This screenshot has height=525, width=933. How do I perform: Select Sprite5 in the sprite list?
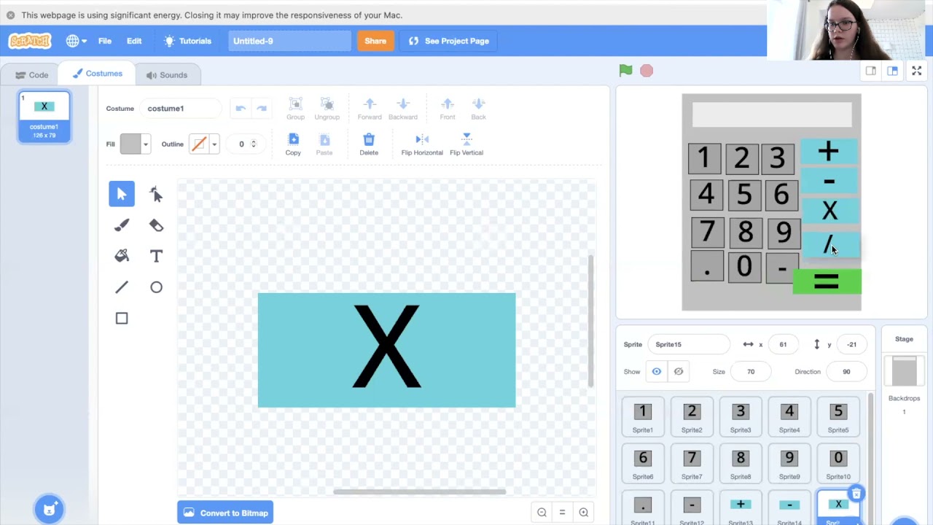point(838,416)
